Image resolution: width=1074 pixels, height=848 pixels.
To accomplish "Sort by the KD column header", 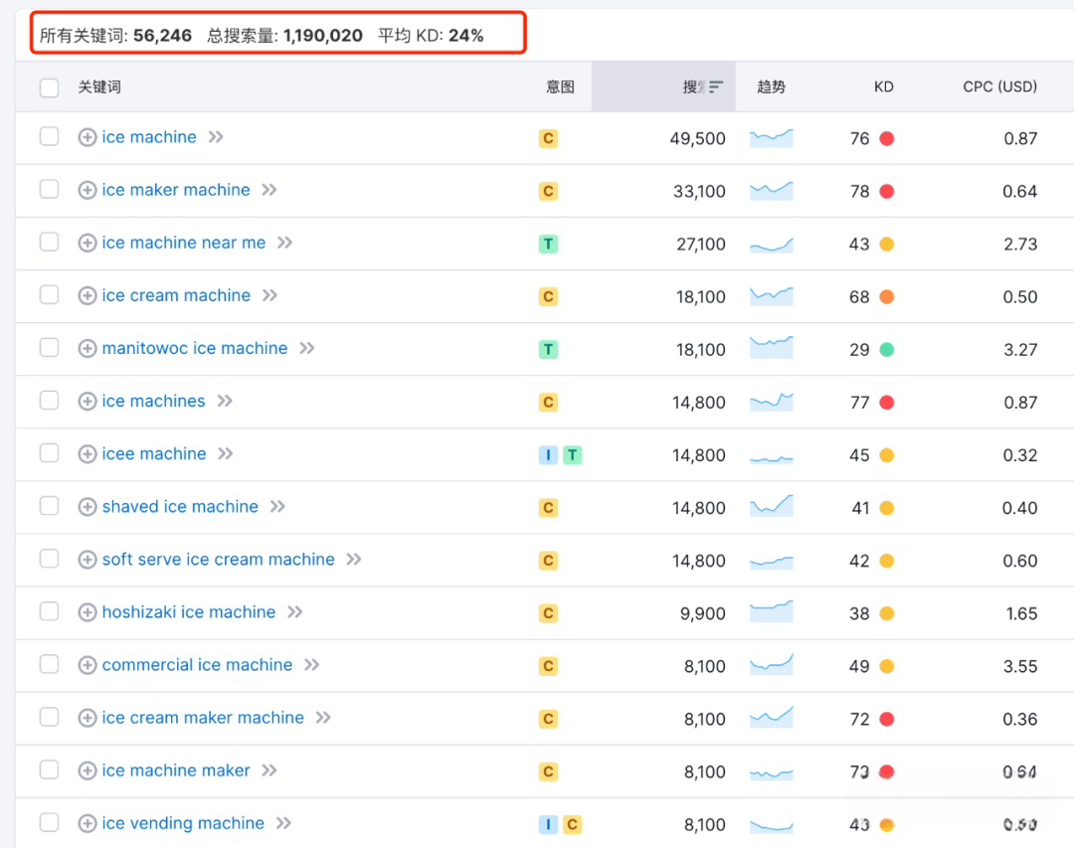I will (x=884, y=87).
